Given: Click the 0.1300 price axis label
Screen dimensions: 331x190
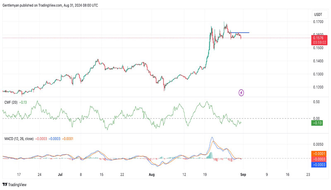Looking at the screenshot, I should click(318, 74).
